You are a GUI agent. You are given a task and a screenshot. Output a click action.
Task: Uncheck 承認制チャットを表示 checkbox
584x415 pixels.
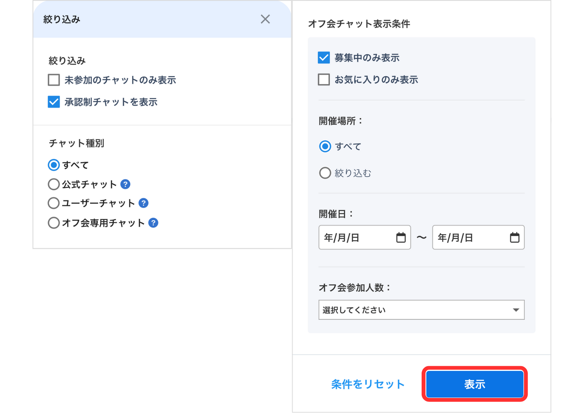point(54,102)
